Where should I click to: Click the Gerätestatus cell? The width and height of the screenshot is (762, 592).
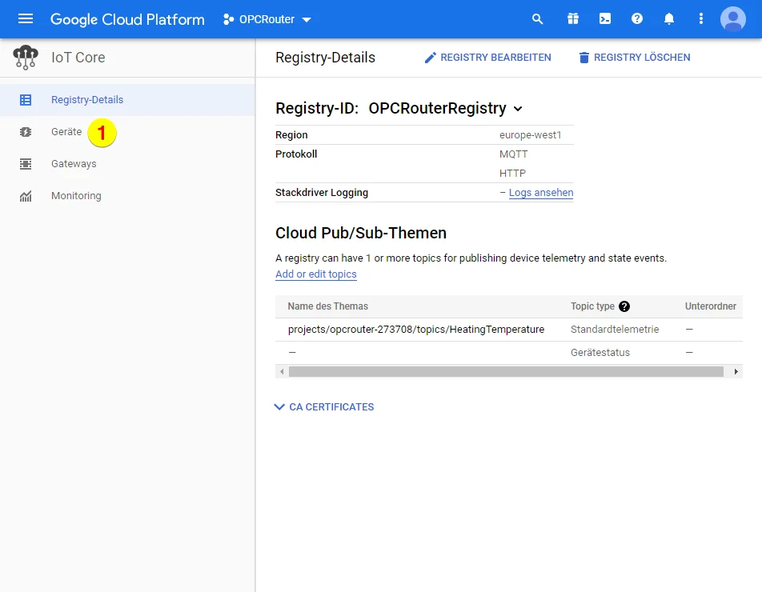[600, 353]
